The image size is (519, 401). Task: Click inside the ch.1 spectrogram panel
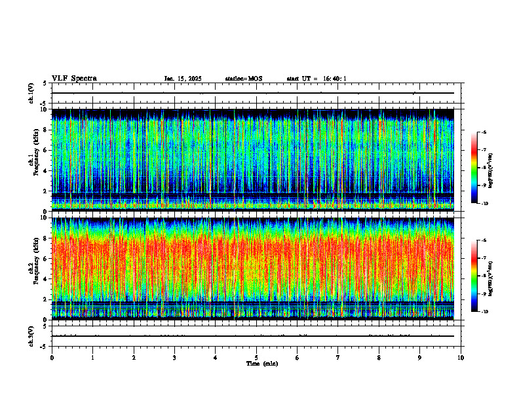tap(253, 160)
